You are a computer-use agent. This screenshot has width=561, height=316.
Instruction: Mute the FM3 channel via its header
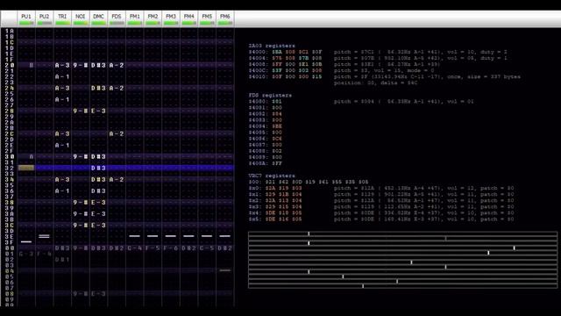(171, 19)
